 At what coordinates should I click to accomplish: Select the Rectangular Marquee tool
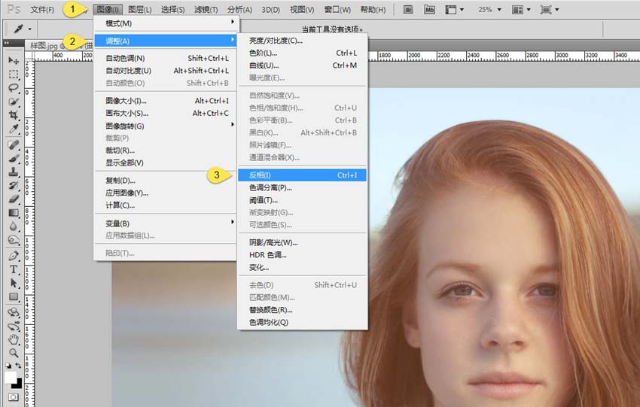pyautogui.click(x=14, y=74)
